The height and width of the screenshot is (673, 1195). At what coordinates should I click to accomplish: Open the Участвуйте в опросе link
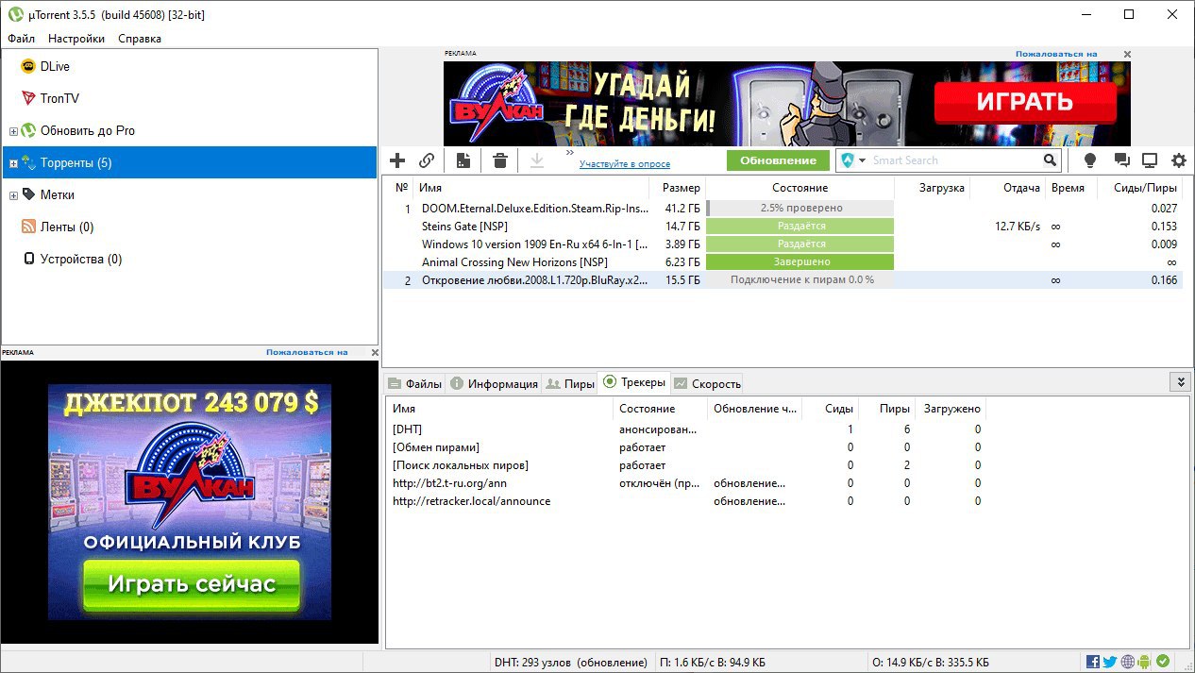tap(625, 164)
